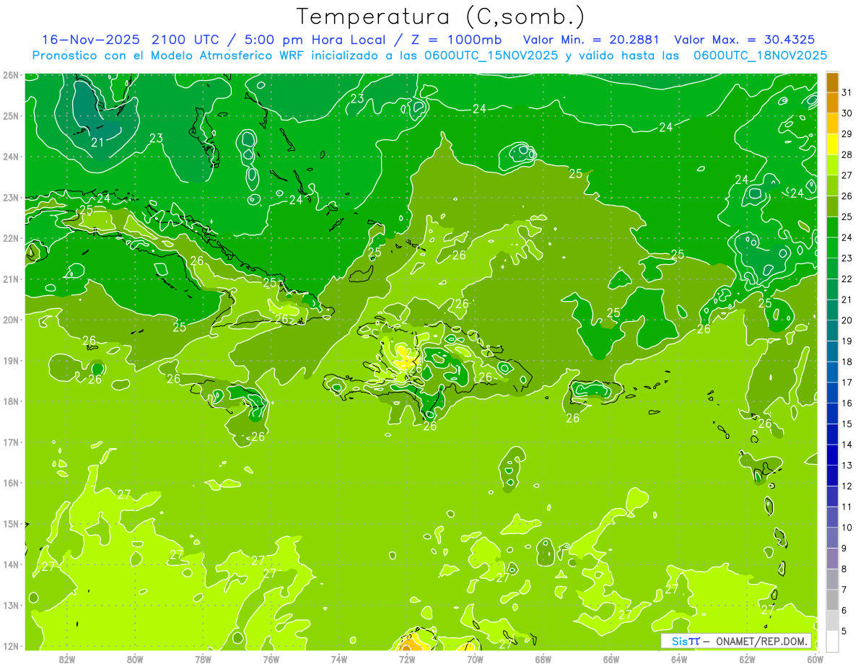
Task: Select the "68W" longitude axis label
Action: coord(543,659)
